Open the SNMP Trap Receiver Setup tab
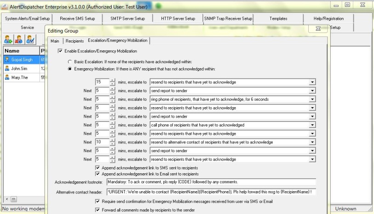 click(228, 18)
